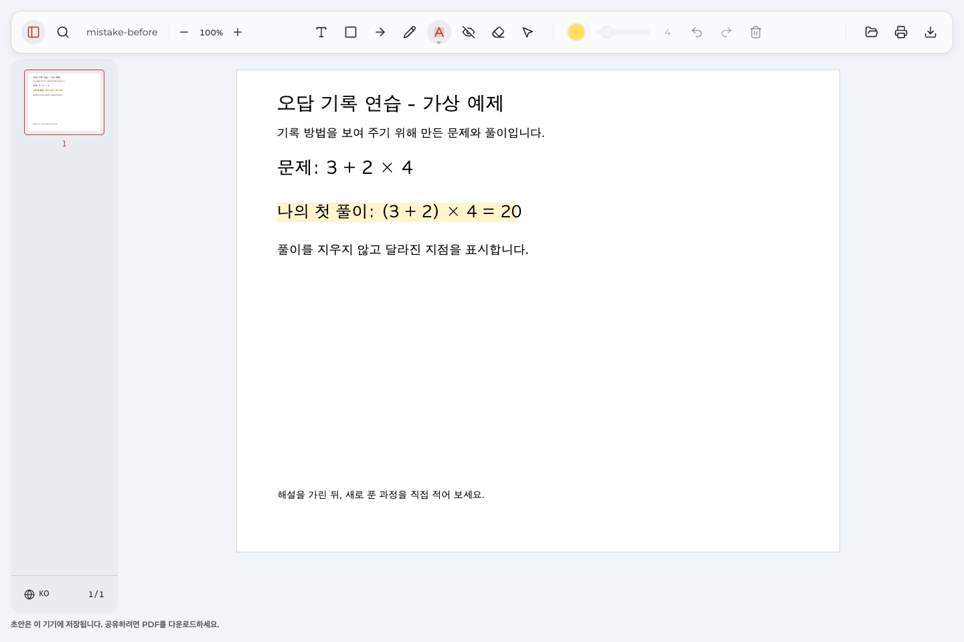Screen dimensions: 964x642
Task: Click the Redo arrow
Action: [x=726, y=32]
